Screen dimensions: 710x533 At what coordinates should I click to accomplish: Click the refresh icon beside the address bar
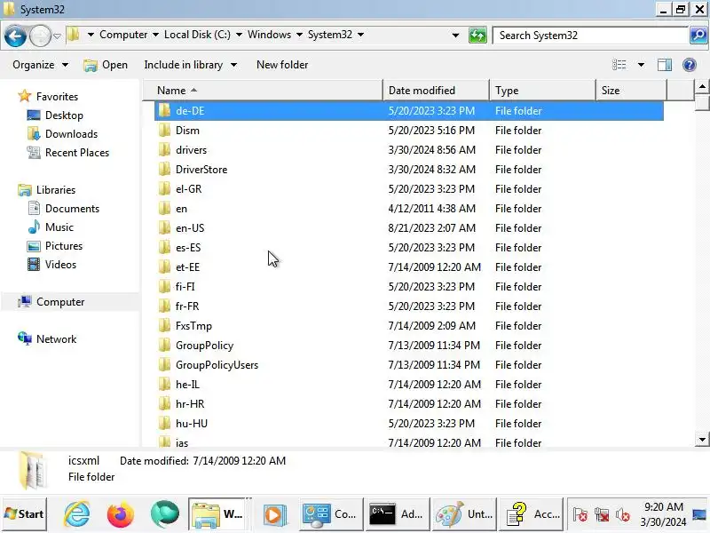pos(477,36)
